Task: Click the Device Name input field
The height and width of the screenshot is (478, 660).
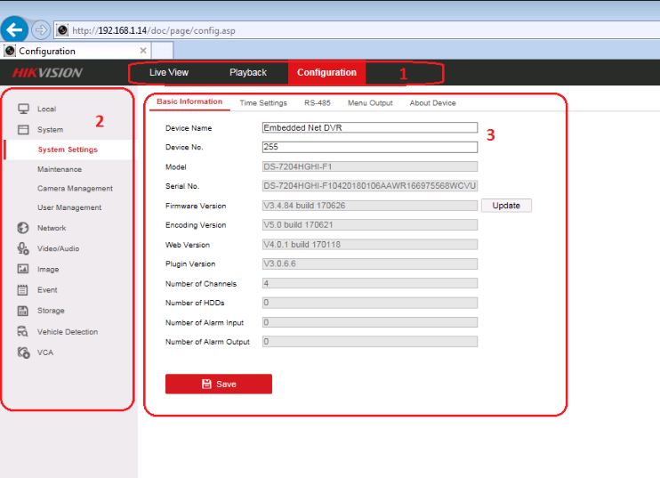Action: (x=369, y=127)
